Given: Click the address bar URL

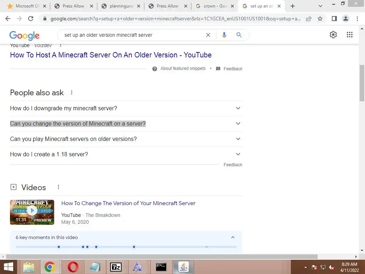Looking at the screenshot, I should pos(175,19).
